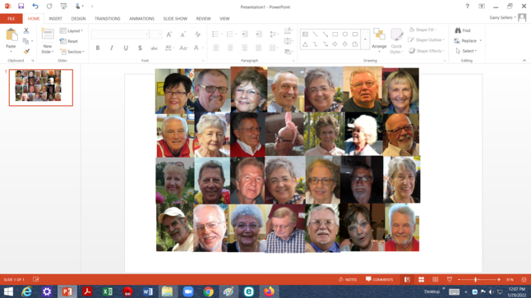Open PowerPoint Help question mark

(468, 6)
